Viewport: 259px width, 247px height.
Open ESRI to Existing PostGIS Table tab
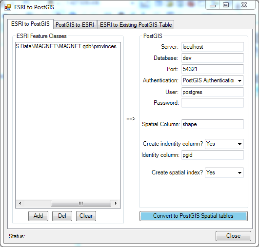[136, 25]
